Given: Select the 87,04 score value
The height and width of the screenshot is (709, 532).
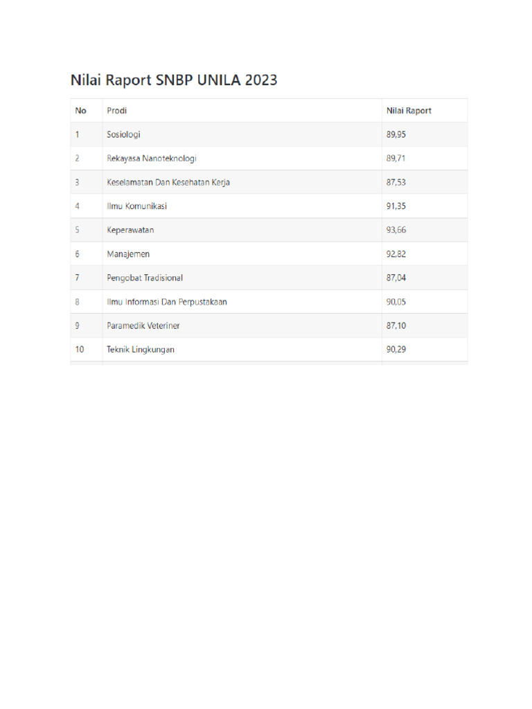Looking at the screenshot, I should (396, 278).
